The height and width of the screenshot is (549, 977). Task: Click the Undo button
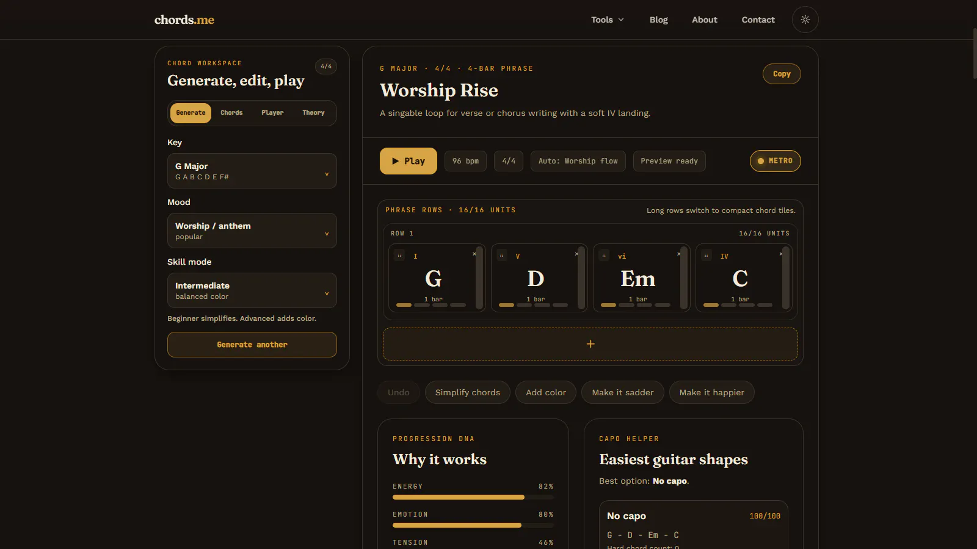pos(399,392)
